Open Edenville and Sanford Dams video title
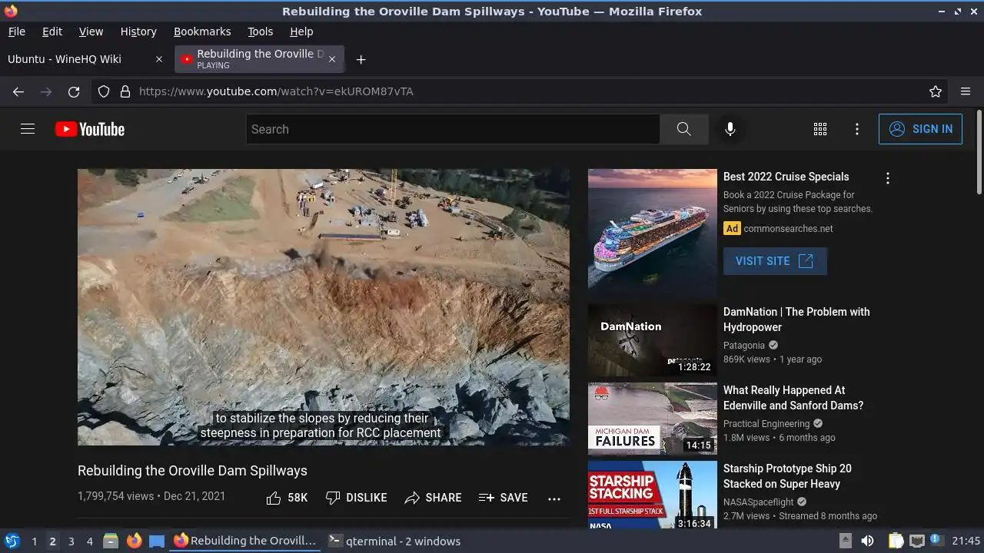Viewport: 984px width, 553px height. (x=793, y=398)
